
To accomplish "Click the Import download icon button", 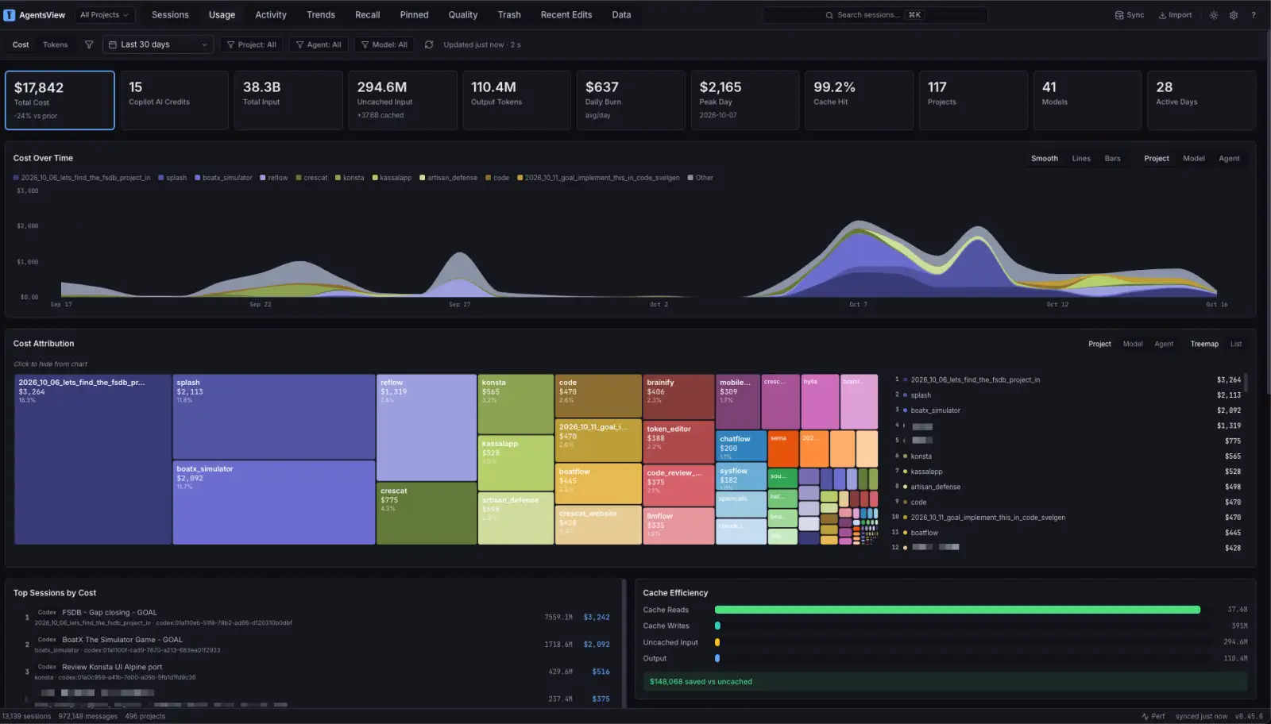I will coord(1175,15).
